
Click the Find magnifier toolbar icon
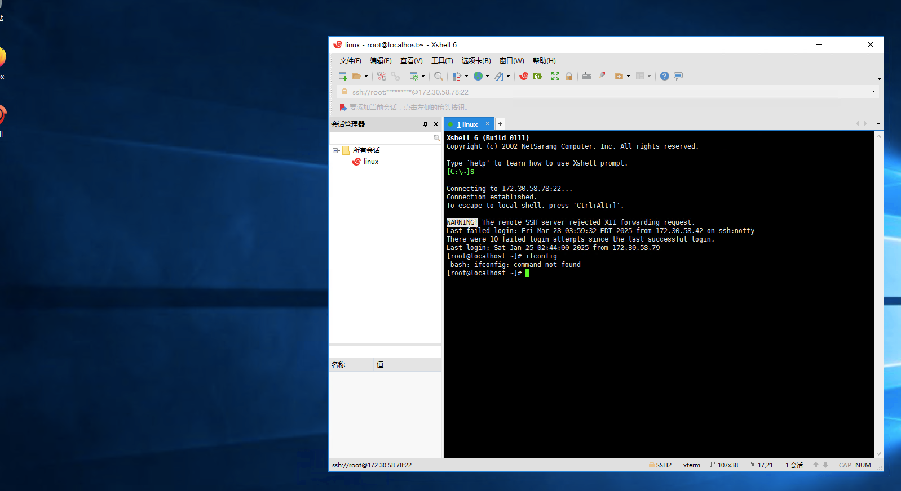439,76
